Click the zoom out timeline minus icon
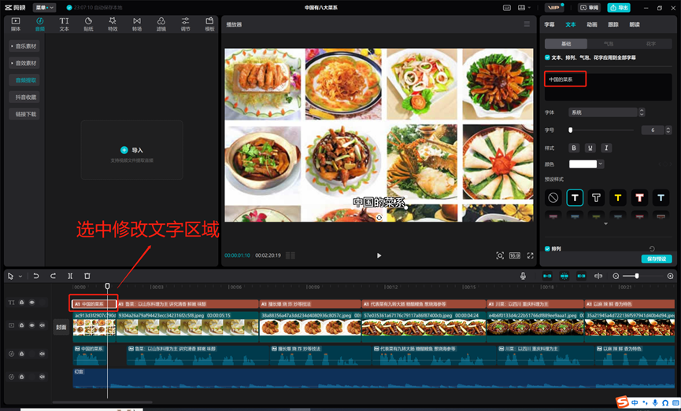This screenshot has height=411, width=681. pyautogui.click(x=616, y=276)
